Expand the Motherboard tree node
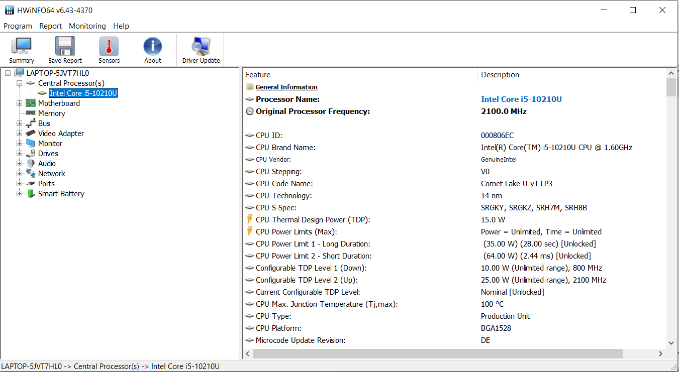The image size is (679, 372). point(20,103)
